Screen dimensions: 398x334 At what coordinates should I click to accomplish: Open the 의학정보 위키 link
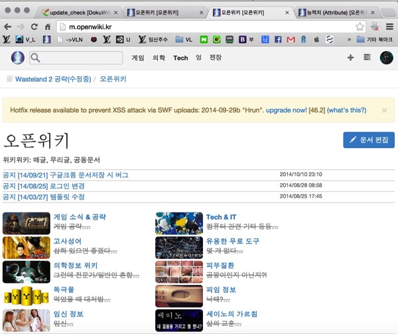pos(76,266)
